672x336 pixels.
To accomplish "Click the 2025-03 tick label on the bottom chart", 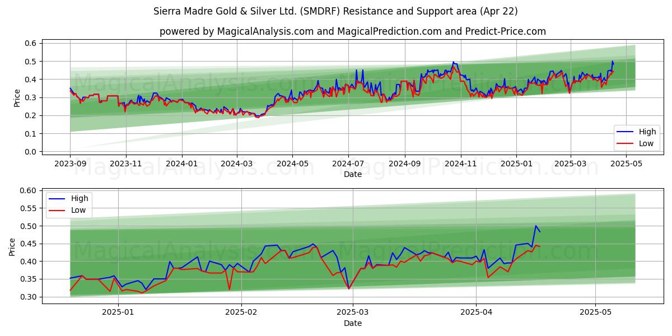I will [x=353, y=312].
